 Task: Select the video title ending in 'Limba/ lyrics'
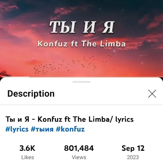pyautogui.click(x=70, y=119)
